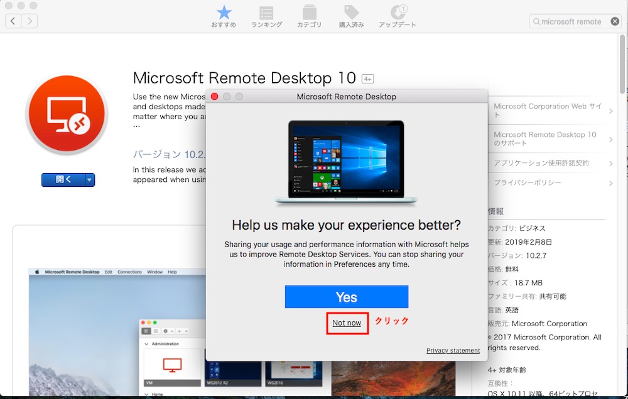The height and width of the screenshot is (399, 628).
Task: Choose Not now in the dialog
Action: 347,323
